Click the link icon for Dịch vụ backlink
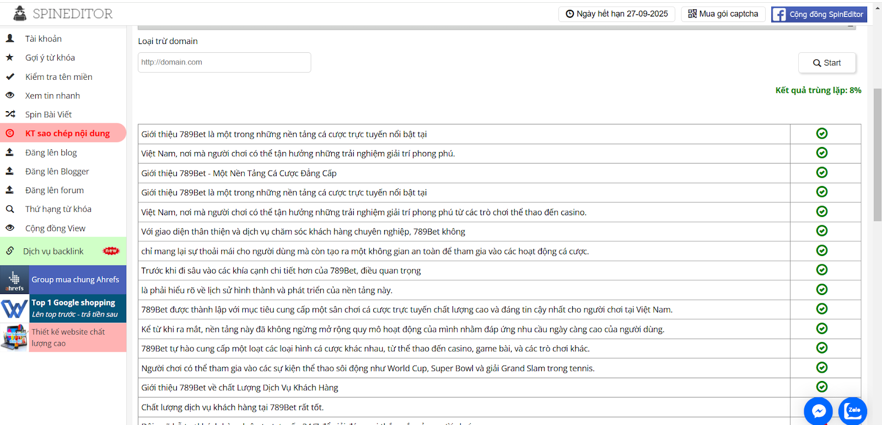Image resolution: width=882 pixels, height=425 pixels. [10, 251]
